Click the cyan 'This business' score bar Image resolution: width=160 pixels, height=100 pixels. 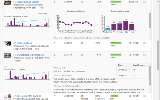pyautogui.click(x=108, y=29)
